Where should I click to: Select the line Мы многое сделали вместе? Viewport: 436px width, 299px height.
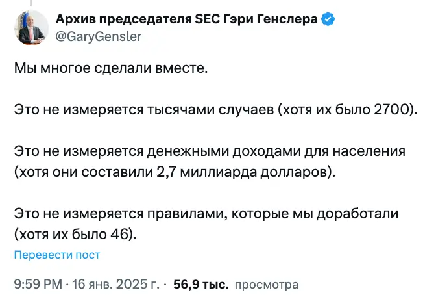pyautogui.click(x=111, y=68)
